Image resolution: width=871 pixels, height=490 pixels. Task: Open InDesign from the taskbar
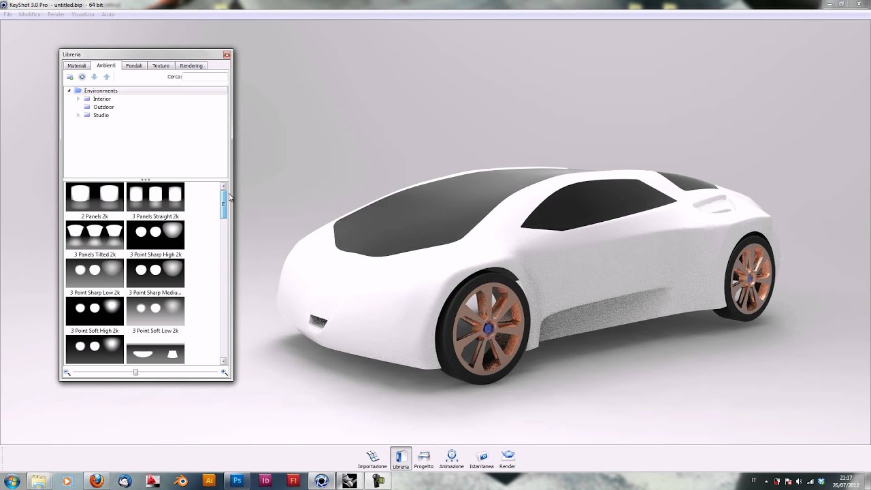(x=265, y=480)
